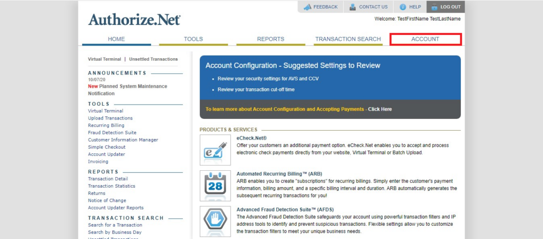
Task: Open Transaction Detail report link
Action: pos(108,179)
